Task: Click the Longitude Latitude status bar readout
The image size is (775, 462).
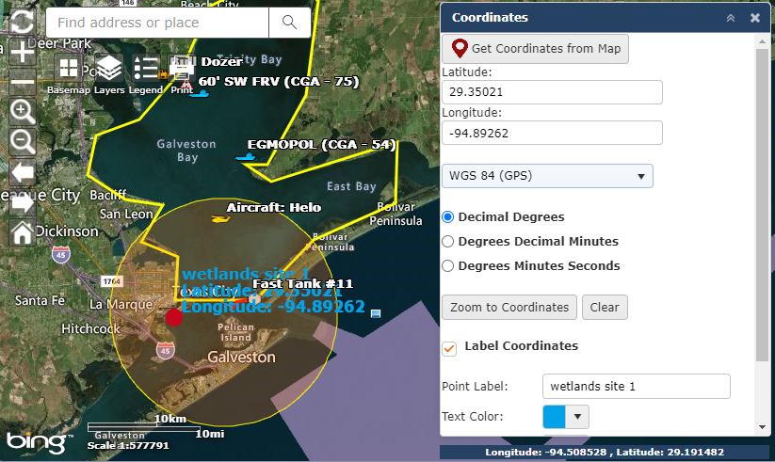Action: click(x=605, y=452)
